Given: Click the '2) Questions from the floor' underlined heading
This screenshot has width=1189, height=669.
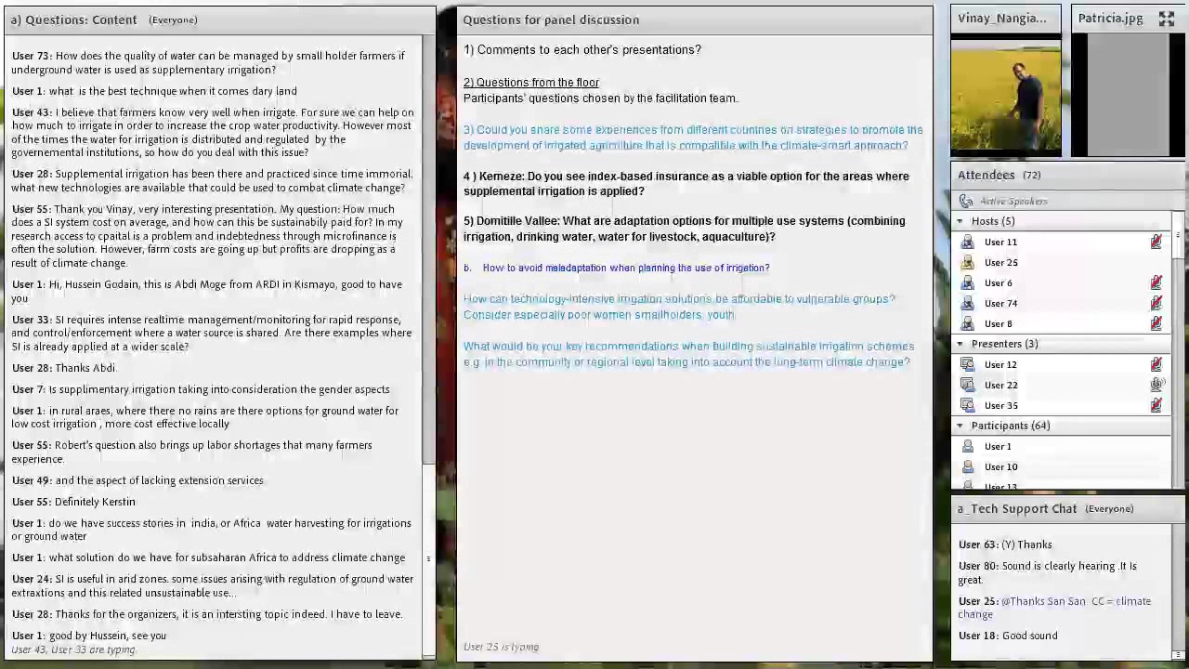Looking at the screenshot, I should pos(531,83).
